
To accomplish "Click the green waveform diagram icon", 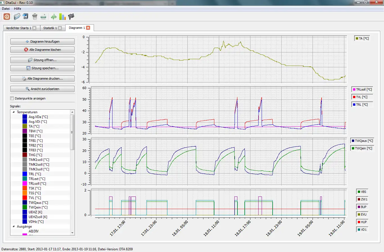I will point(54,17).
